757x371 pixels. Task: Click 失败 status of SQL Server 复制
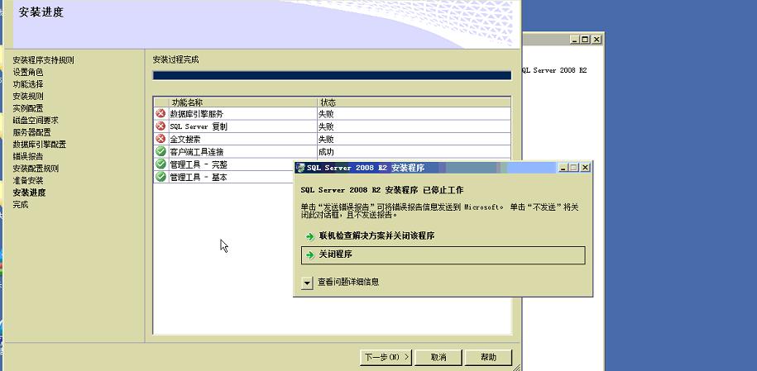point(326,126)
